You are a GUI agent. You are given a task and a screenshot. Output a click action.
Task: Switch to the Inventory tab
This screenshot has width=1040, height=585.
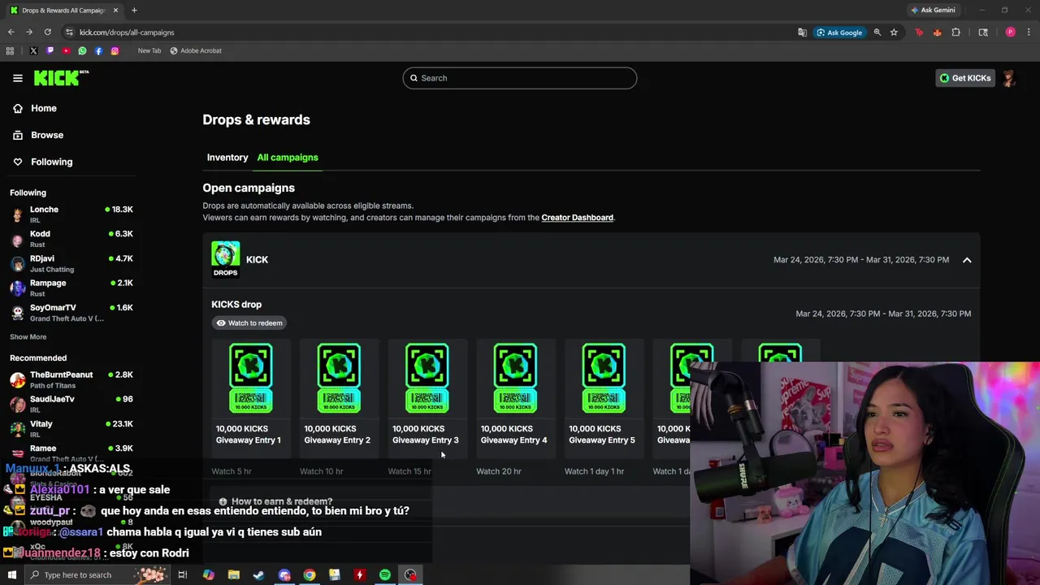(x=227, y=158)
